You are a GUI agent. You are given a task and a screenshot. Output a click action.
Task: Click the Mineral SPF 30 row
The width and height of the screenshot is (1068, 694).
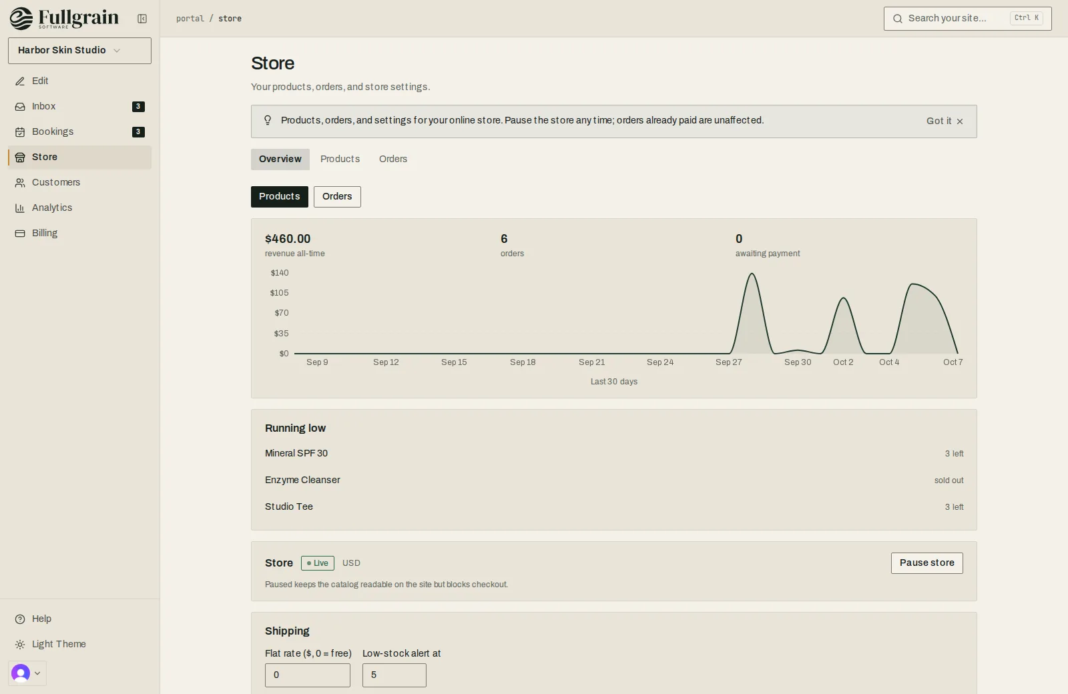pyautogui.click(x=614, y=454)
